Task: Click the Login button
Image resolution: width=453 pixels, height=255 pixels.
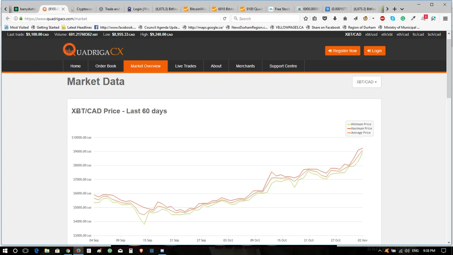Action: (x=374, y=51)
